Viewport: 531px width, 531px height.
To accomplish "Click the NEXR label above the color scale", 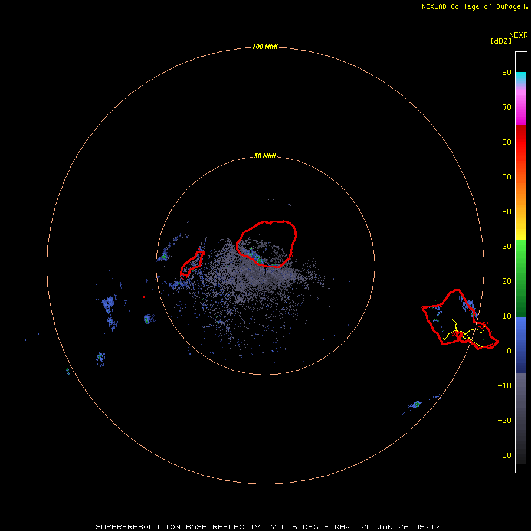I will [x=518, y=35].
